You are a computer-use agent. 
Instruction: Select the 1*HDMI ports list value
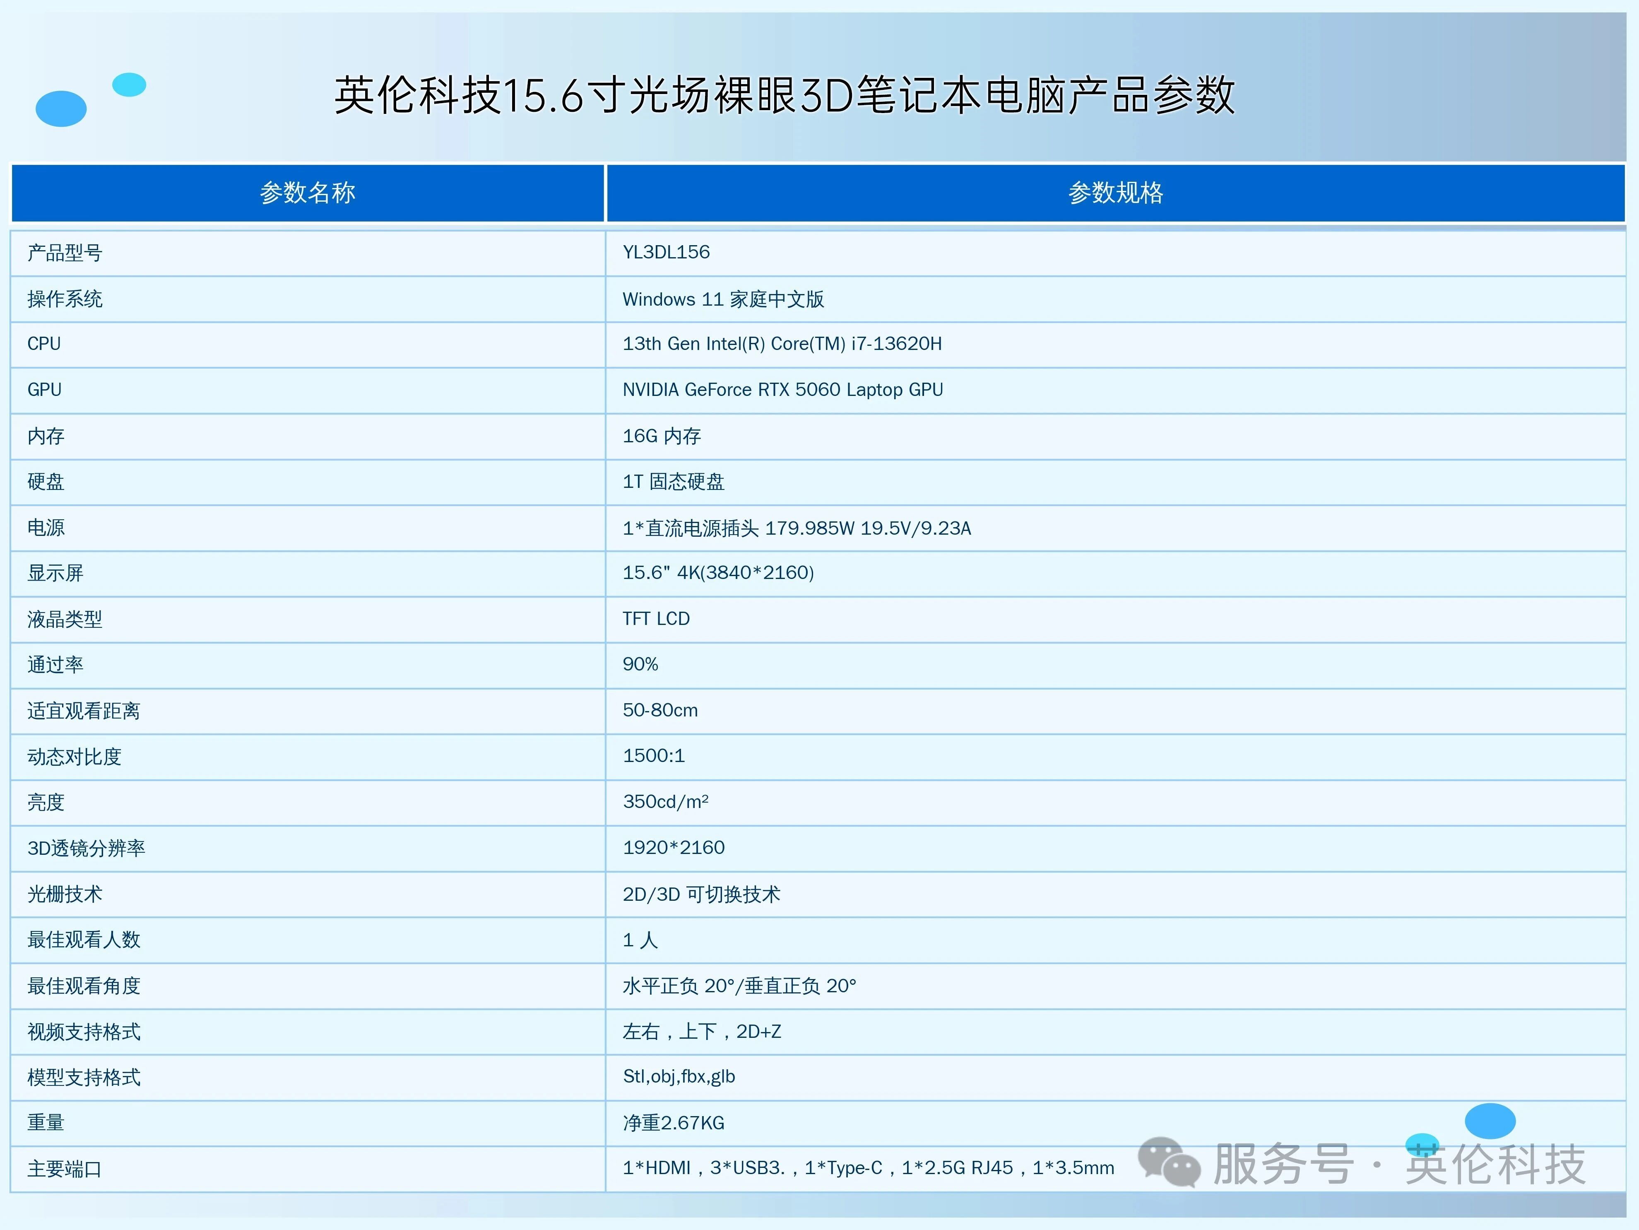tap(868, 1168)
